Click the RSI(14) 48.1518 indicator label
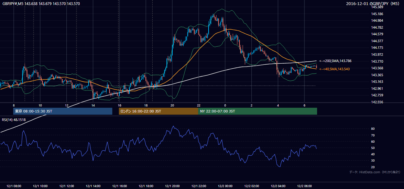This screenshot has width=404, height=189. 14,119
